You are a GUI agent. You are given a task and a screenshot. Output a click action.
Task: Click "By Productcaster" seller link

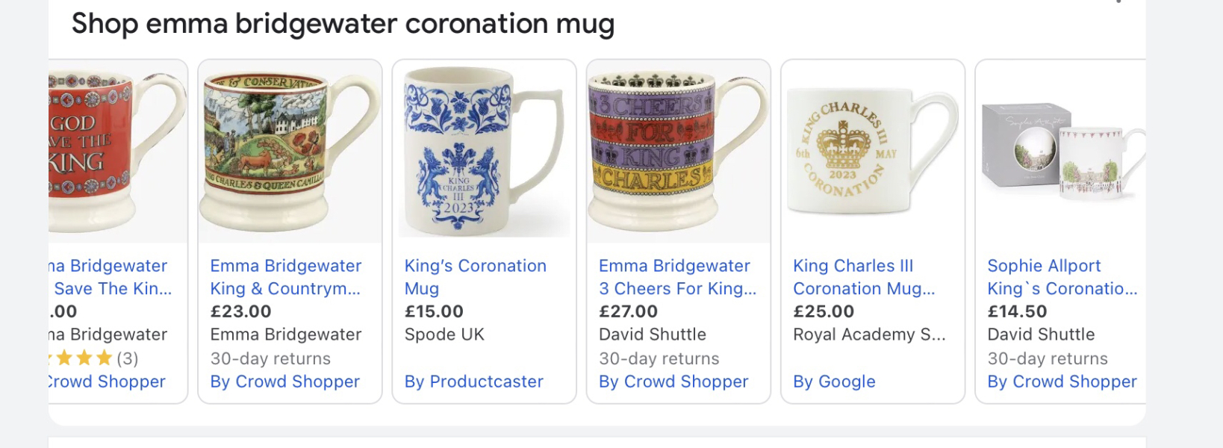coord(473,382)
